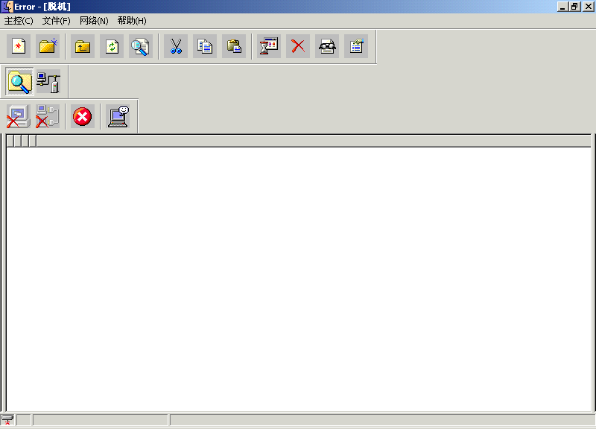Open the 网络(N) menu

pos(94,21)
